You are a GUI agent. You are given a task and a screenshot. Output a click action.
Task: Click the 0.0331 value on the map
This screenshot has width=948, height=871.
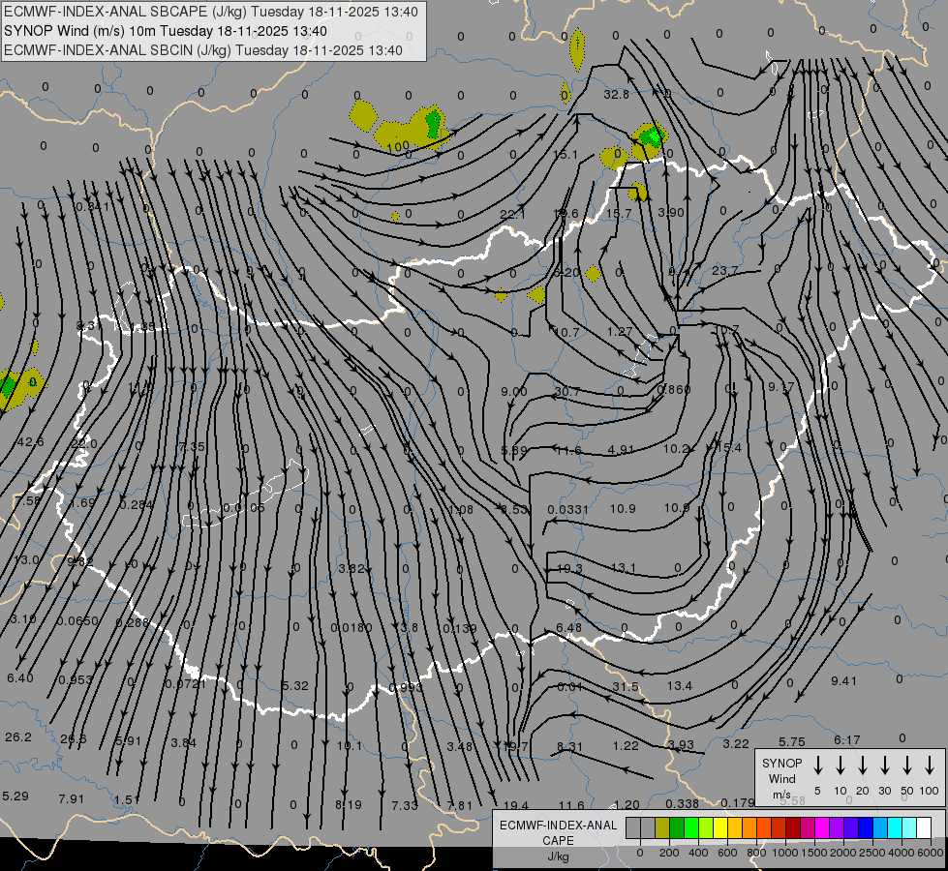click(x=567, y=510)
